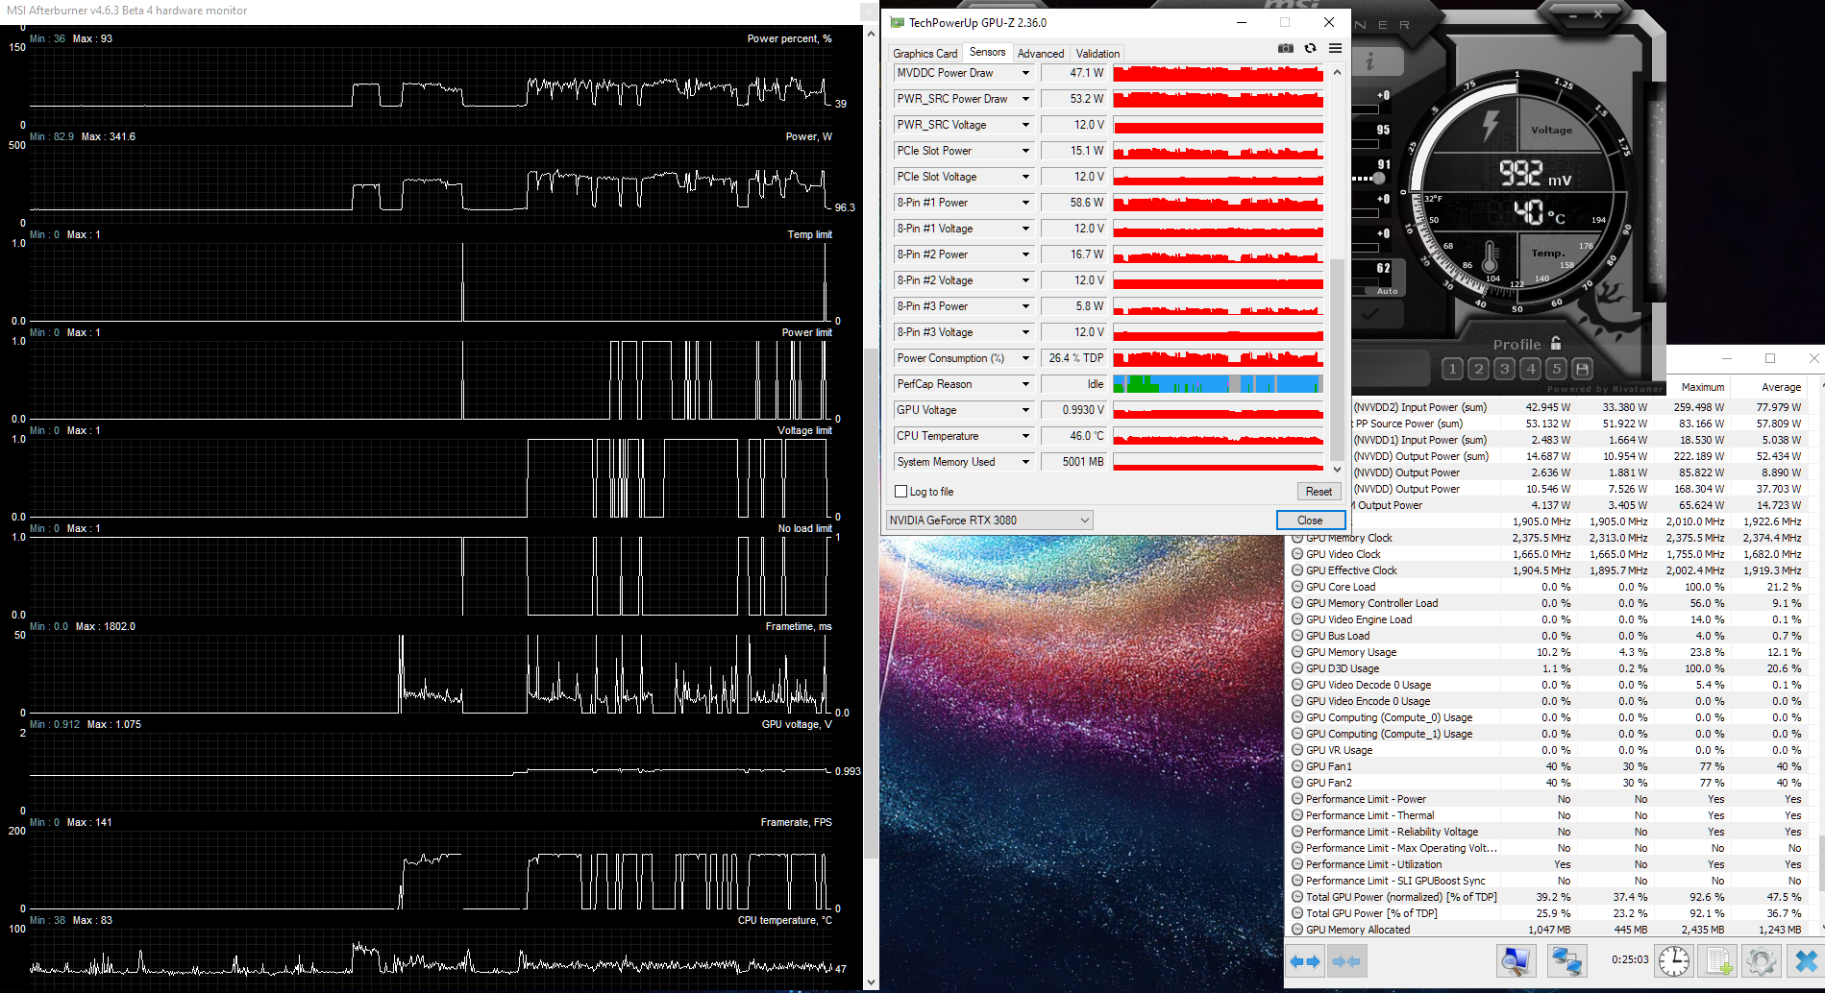1825x993 pixels.
Task: Click the Afterburner apply checkmark button
Action: click(1369, 314)
